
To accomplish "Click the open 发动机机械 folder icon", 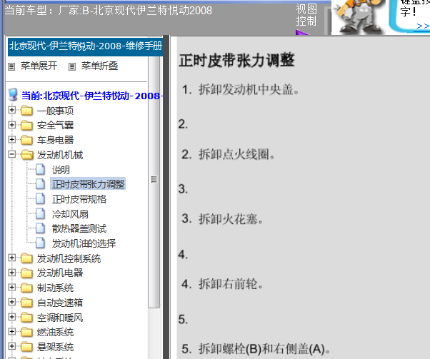I will point(27,155).
